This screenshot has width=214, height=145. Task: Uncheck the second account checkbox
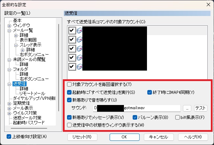pyautogui.click(x=72, y=40)
